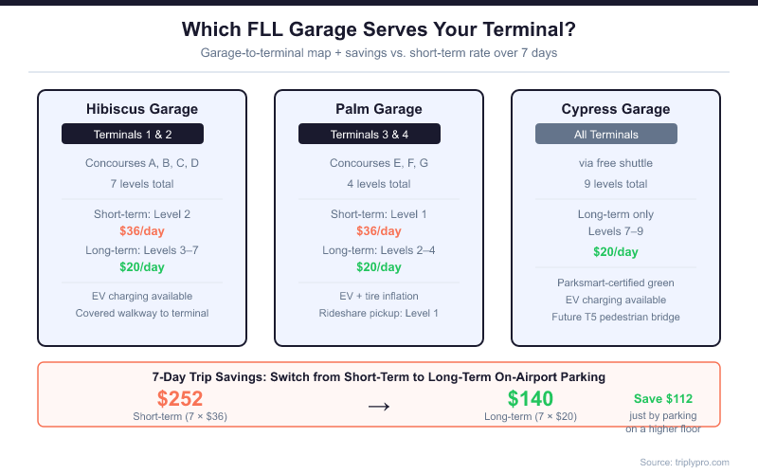This screenshot has width=758, height=474.
Task: Click Palm Garage's $20/day long-term rate
Action: pos(379,266)
